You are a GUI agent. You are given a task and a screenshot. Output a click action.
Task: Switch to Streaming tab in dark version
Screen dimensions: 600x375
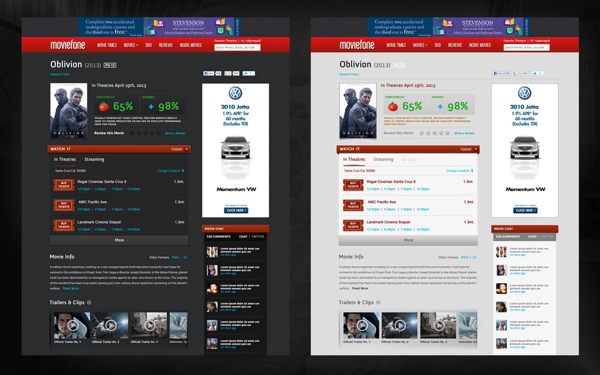pos(94,160)
